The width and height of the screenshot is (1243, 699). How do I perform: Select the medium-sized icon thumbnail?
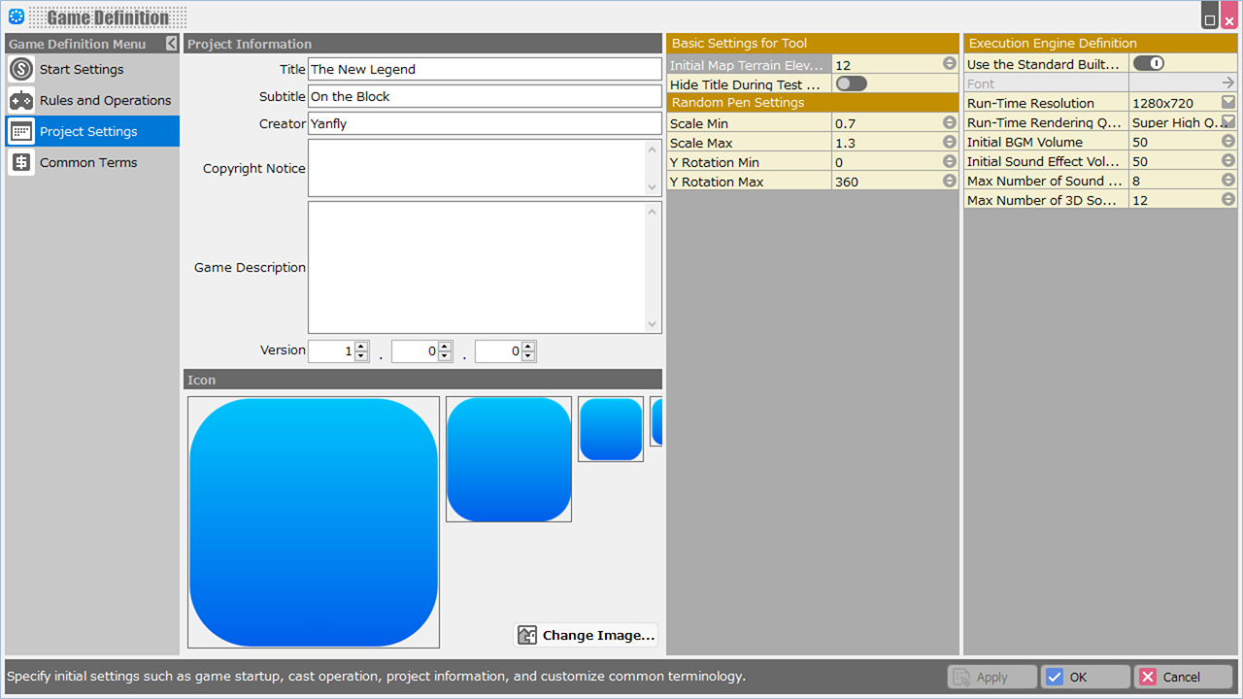611,429
